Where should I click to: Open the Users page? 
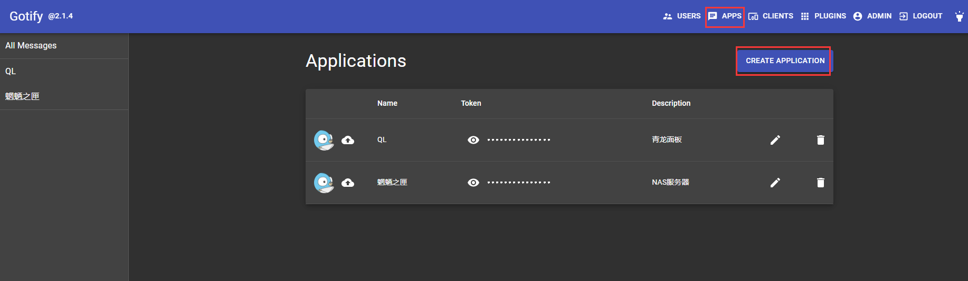coord(681,16)
